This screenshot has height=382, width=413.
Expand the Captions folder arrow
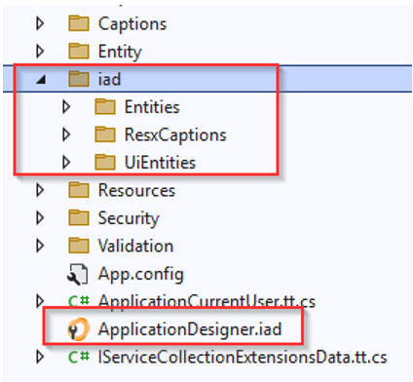point(40,23)
